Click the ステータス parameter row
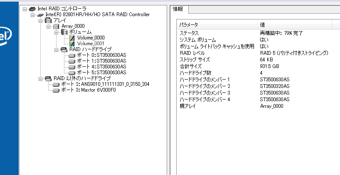This screenshot has width=340, height=175. pos(189,33)
